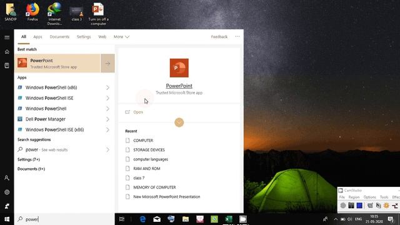Open recent 'New Microsoft PowerPoint Presentation'
Viewport: 400px width, 225px height.
tap(167, 197)
